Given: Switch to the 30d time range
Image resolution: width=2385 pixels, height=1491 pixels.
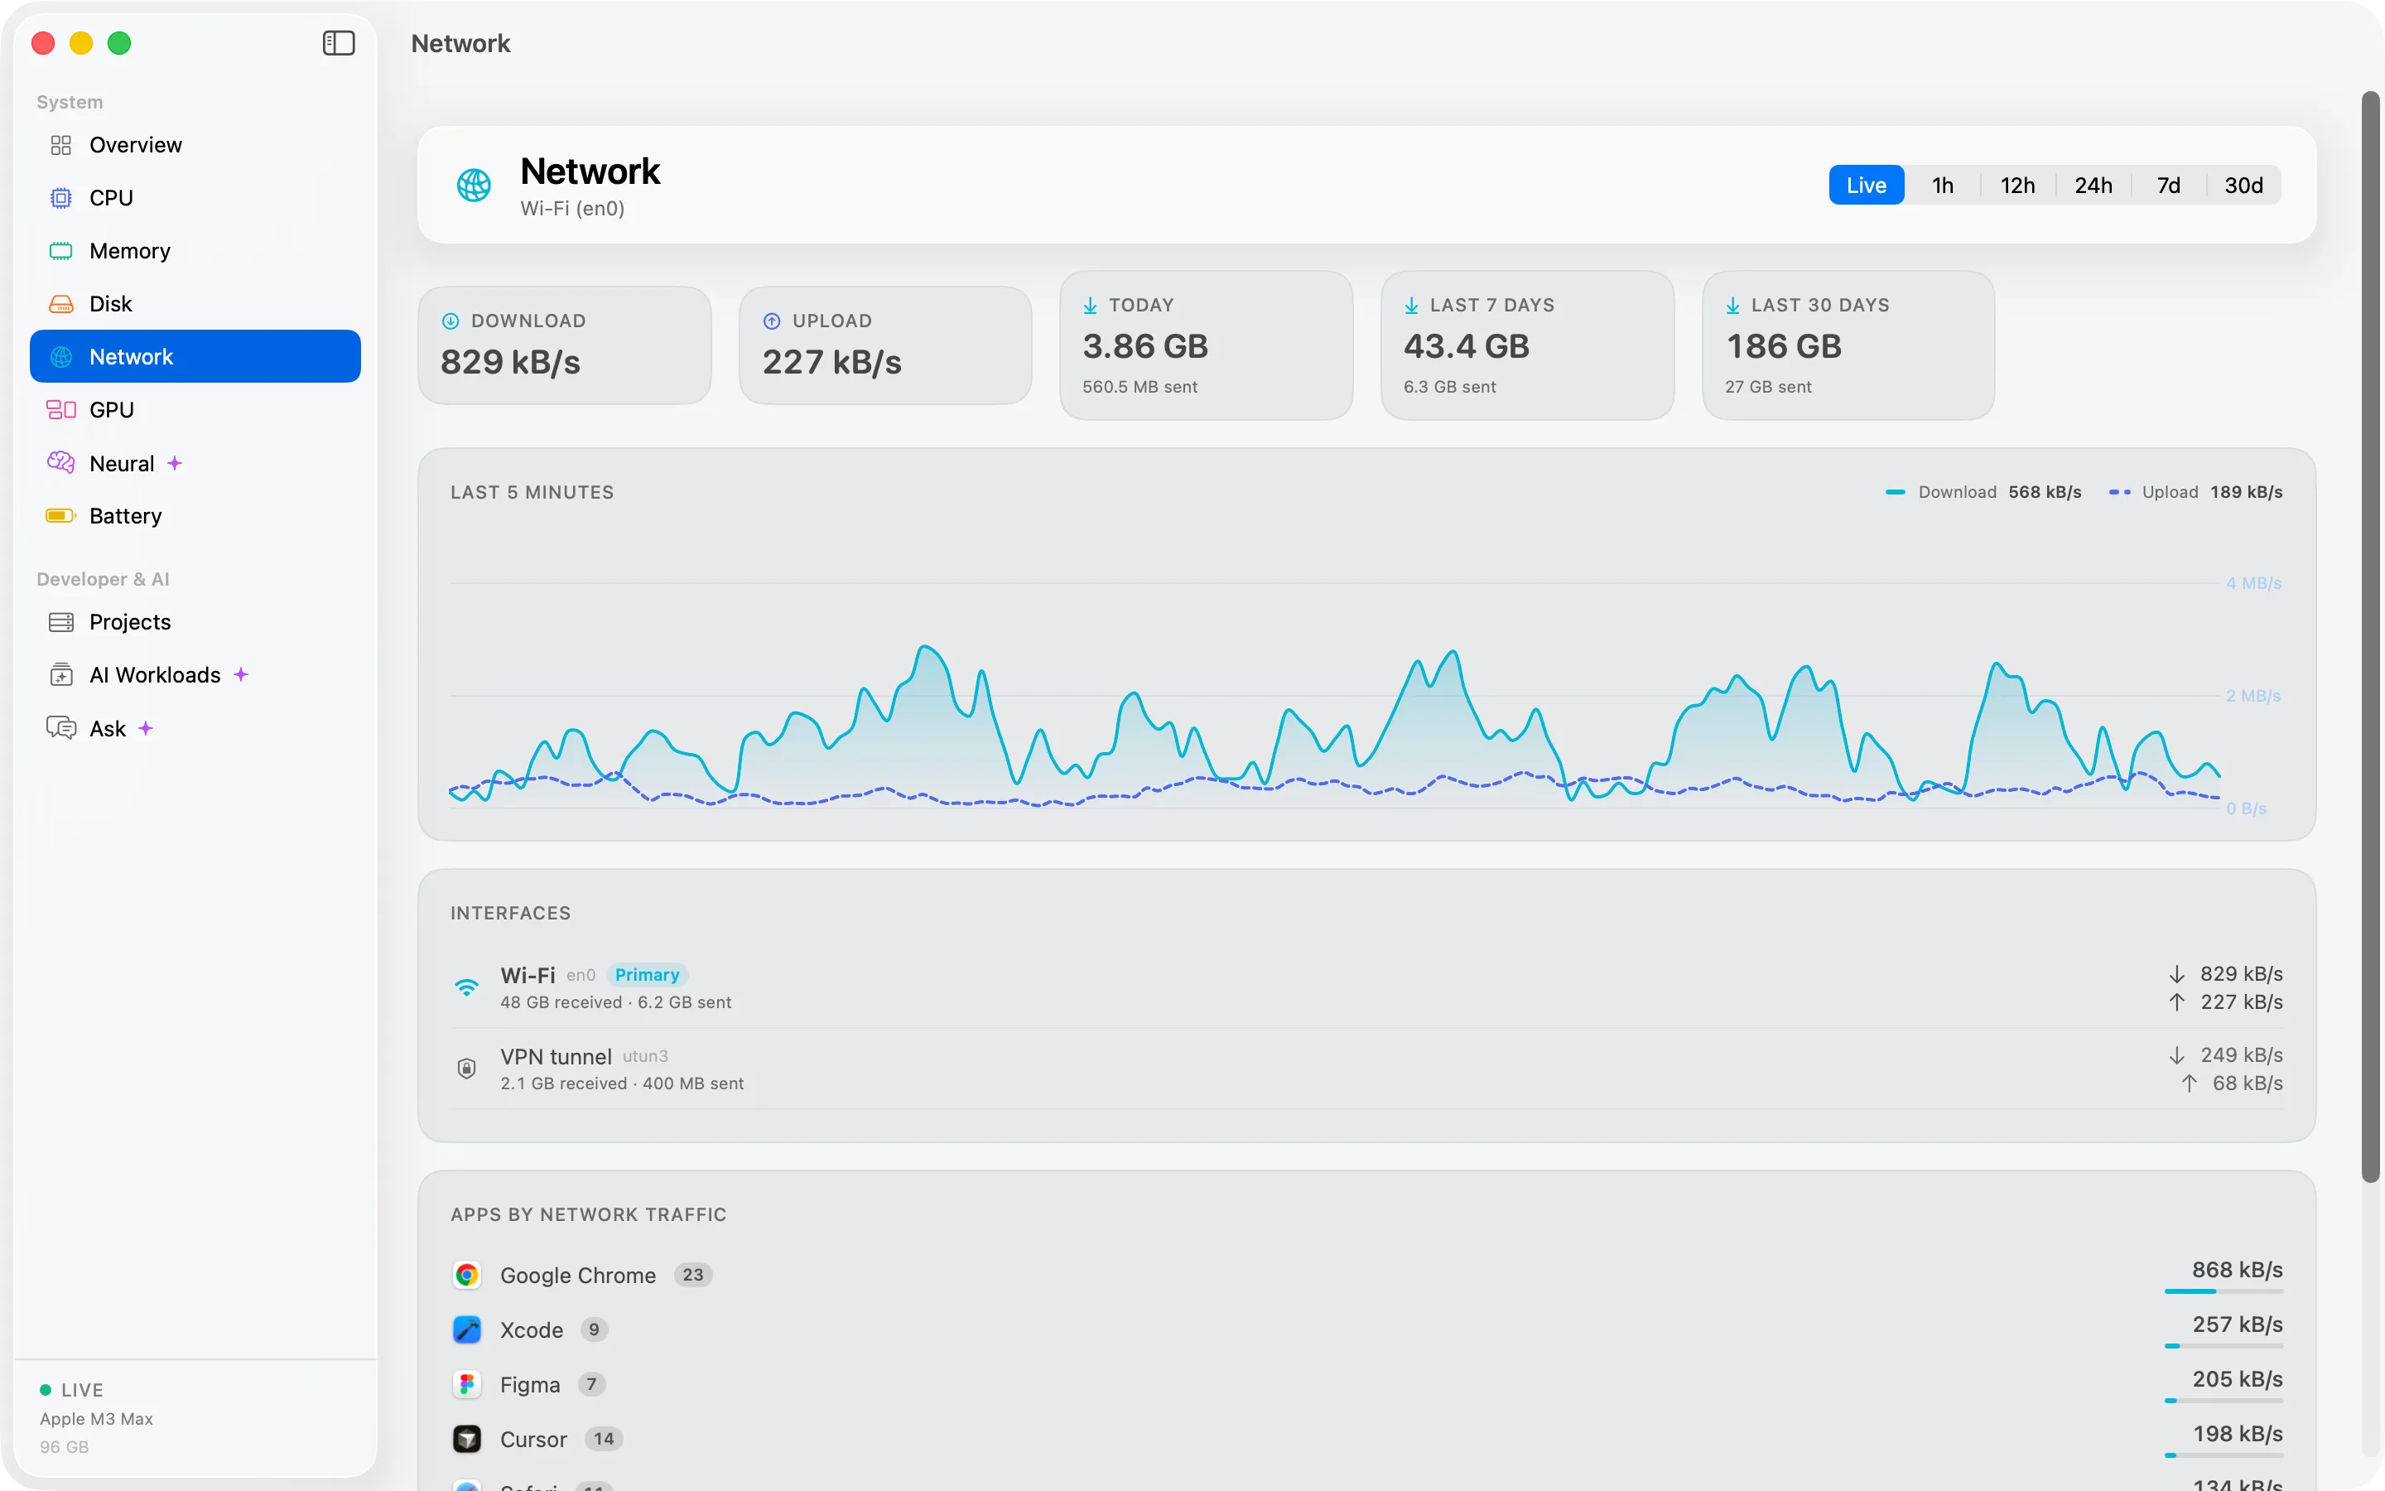Looking at the screenshot, I should coord(2244,186).
